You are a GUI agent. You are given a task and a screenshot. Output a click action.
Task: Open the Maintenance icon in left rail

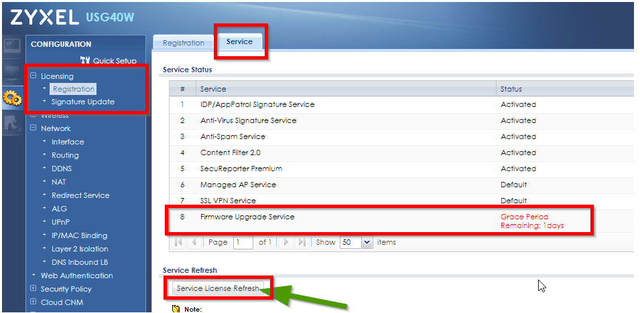(12, 122)
